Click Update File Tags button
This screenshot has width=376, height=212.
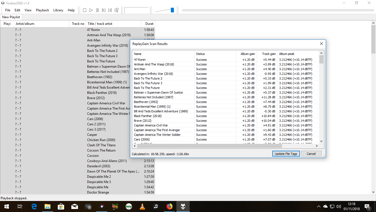point(286,154)
